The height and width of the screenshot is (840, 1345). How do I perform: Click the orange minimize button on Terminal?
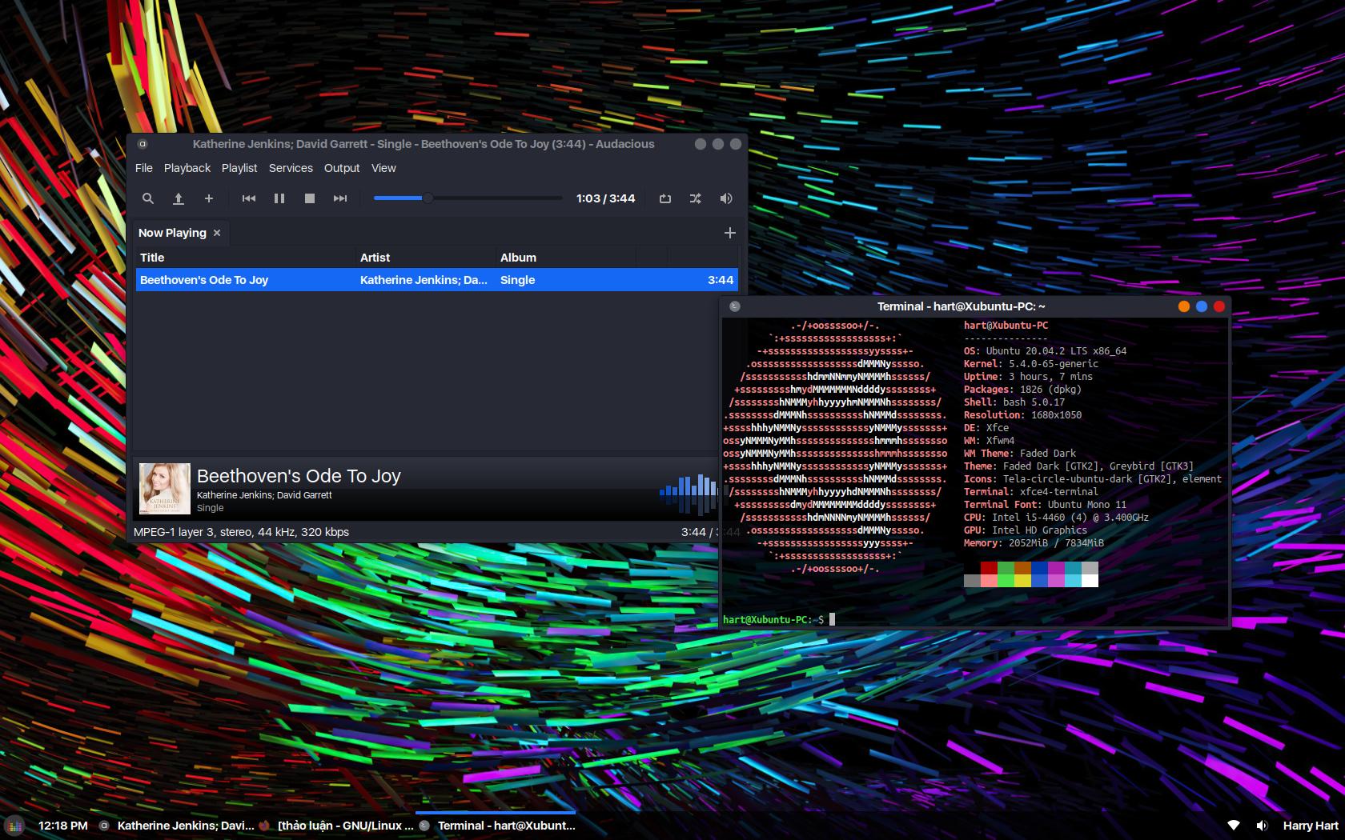(1184, 306)
